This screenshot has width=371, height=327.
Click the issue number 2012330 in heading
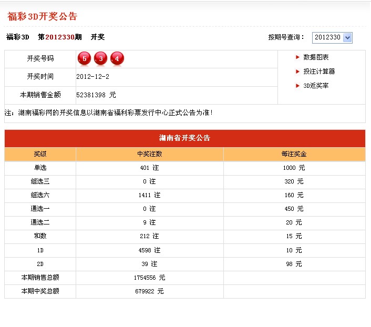point(60,37)
